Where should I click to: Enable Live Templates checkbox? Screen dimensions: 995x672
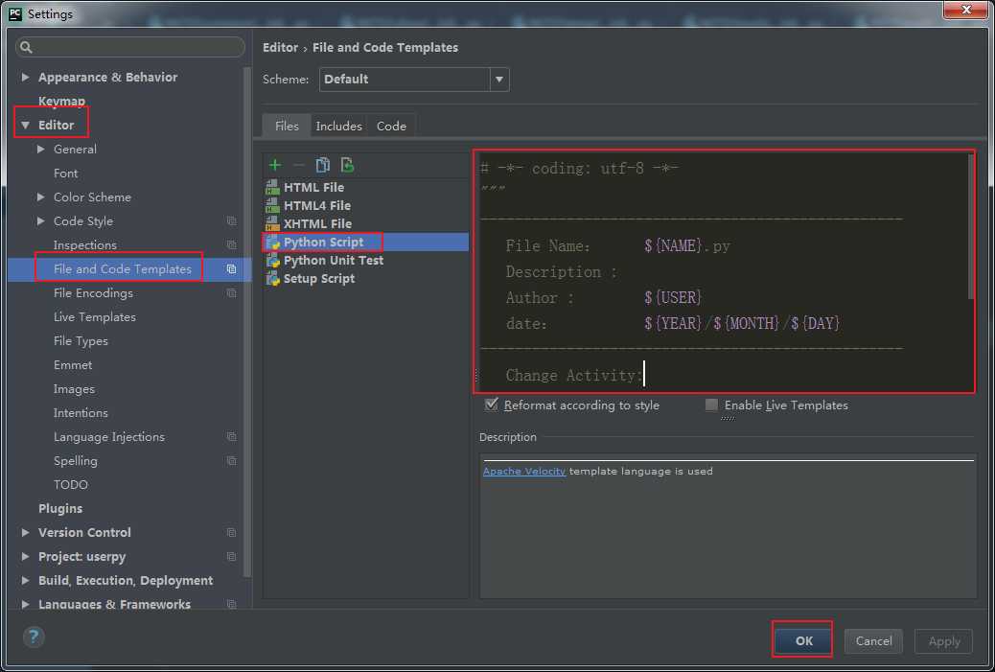(x=711, y=405)
